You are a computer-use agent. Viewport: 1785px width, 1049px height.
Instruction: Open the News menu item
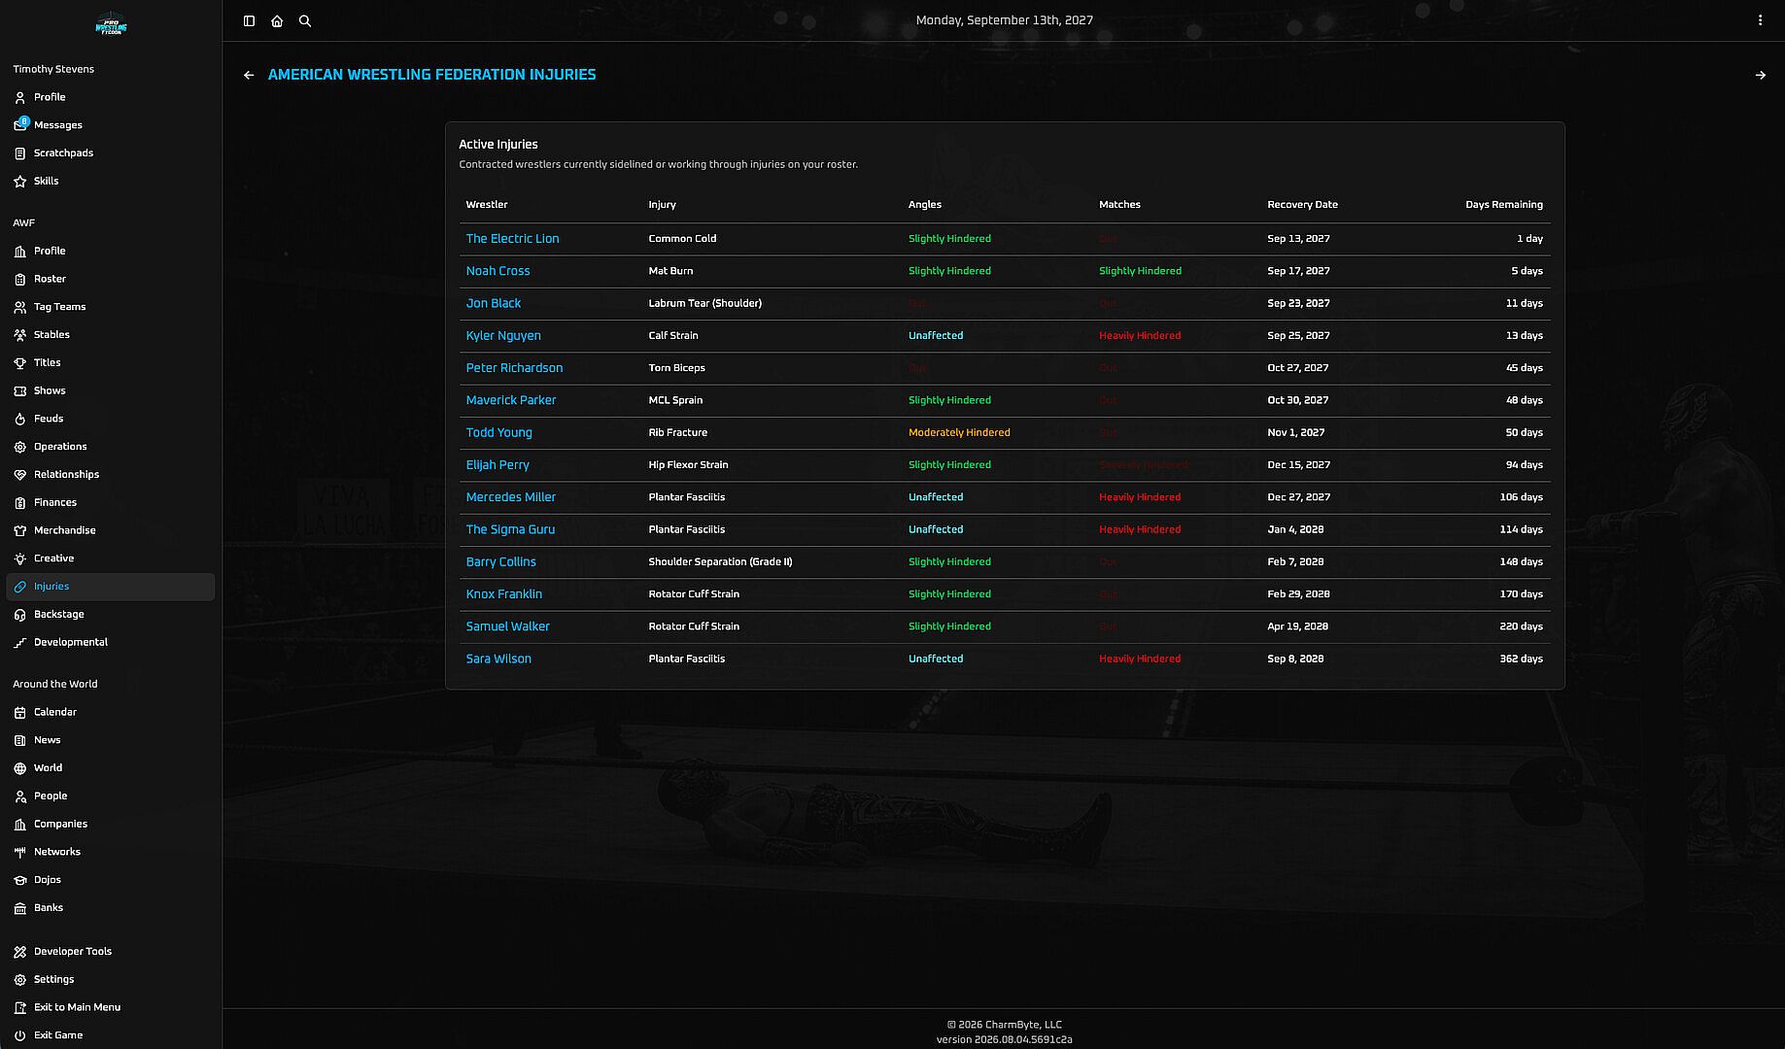click(110, 740)
